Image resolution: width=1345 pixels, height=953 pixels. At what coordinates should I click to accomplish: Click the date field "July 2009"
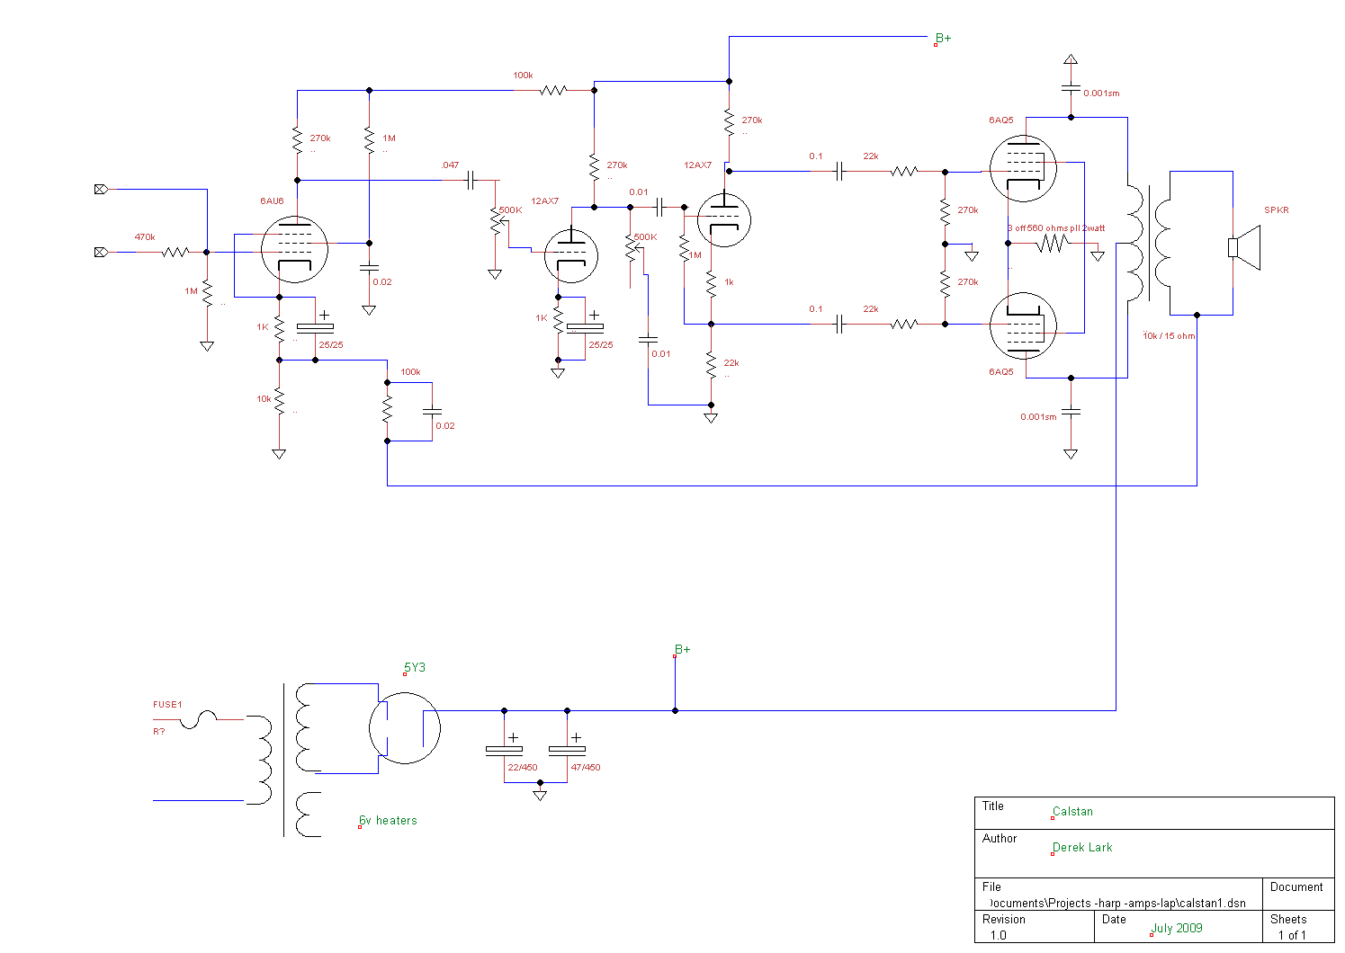click(1178, 929)
